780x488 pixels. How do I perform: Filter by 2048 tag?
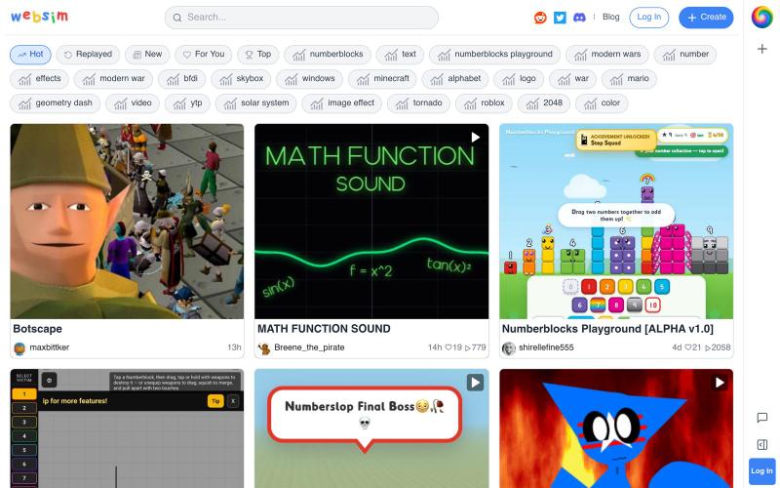click(544, 103)
